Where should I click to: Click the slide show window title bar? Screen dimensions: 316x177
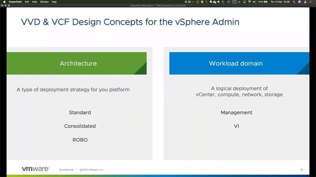pos(158,5)
